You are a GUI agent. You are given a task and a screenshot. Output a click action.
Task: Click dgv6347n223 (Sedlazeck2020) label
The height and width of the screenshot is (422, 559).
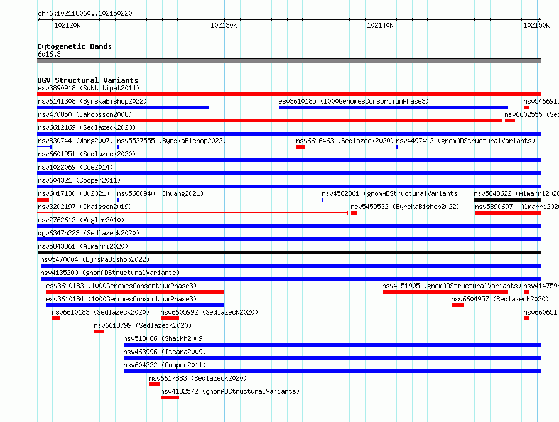tap(89, 233)
